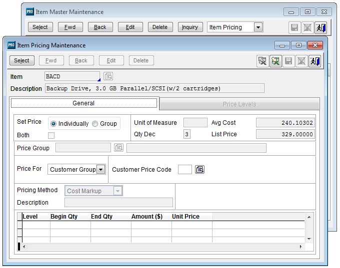Open the lookup icon beside Price Group field
The width and height of the screenshot is (340, 268).
118,148
